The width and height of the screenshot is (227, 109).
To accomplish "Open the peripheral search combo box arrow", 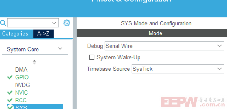I will 54,23.
